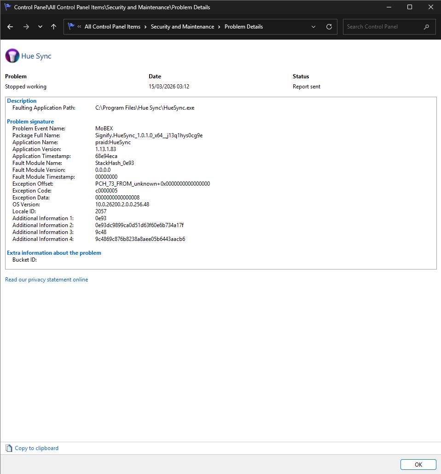Click the clipboard copy icon

coord(9,448)
